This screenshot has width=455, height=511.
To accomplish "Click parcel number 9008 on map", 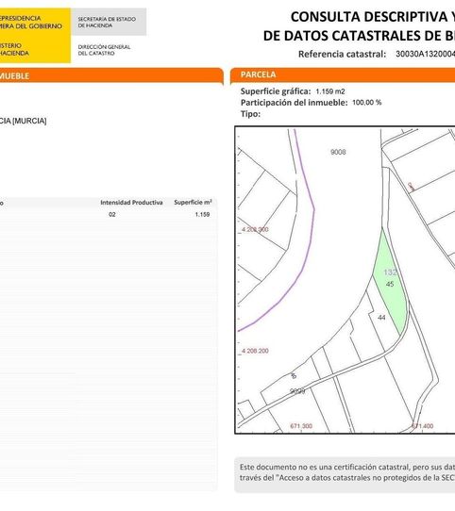I will (x=338, y=152).
